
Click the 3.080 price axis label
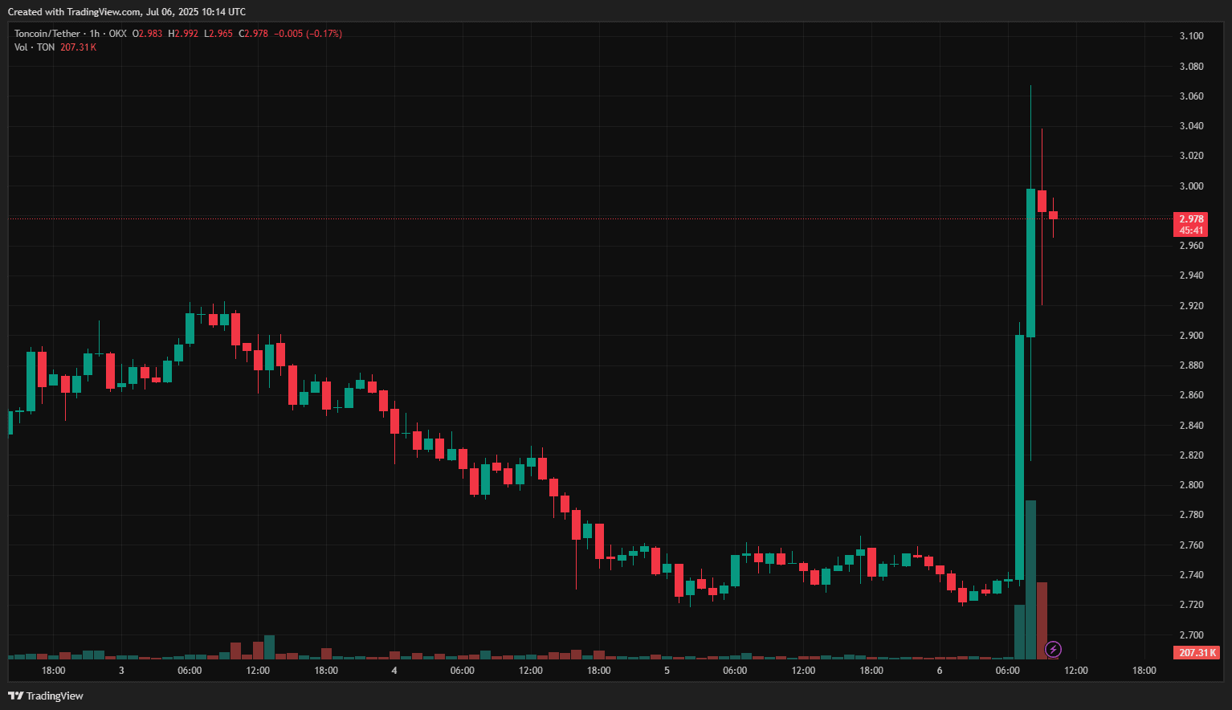[x=1191, y=67]
